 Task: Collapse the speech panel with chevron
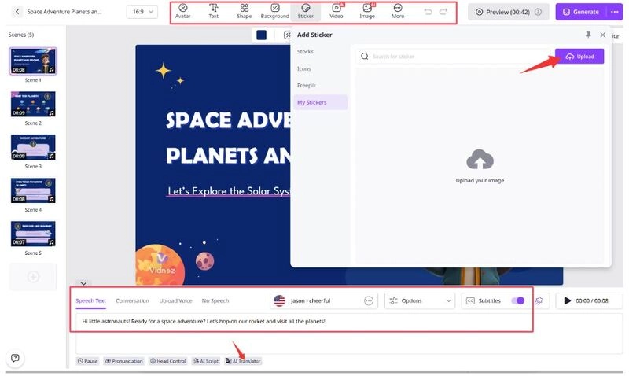(83, 283)
